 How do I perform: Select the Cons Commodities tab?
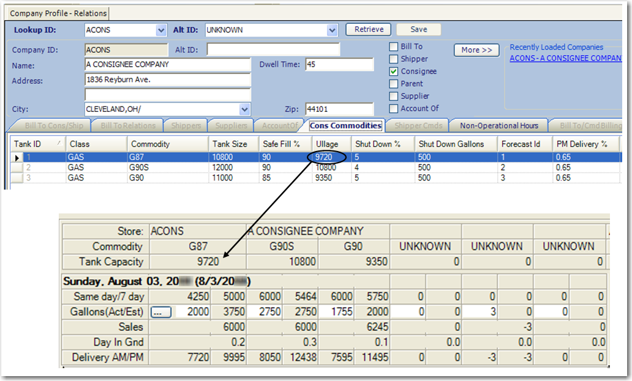tap(345, 125)
